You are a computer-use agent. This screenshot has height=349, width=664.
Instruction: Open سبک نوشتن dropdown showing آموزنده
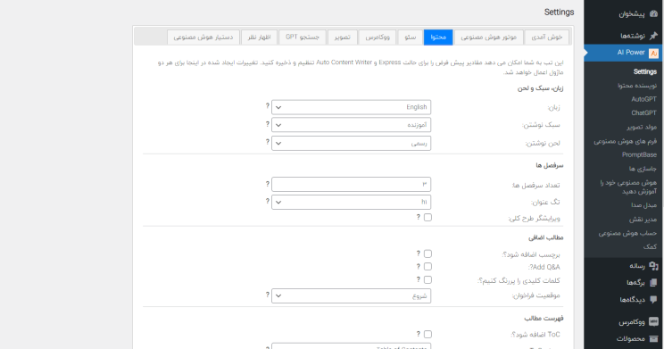pyautogui.click(x=351, y=125)
